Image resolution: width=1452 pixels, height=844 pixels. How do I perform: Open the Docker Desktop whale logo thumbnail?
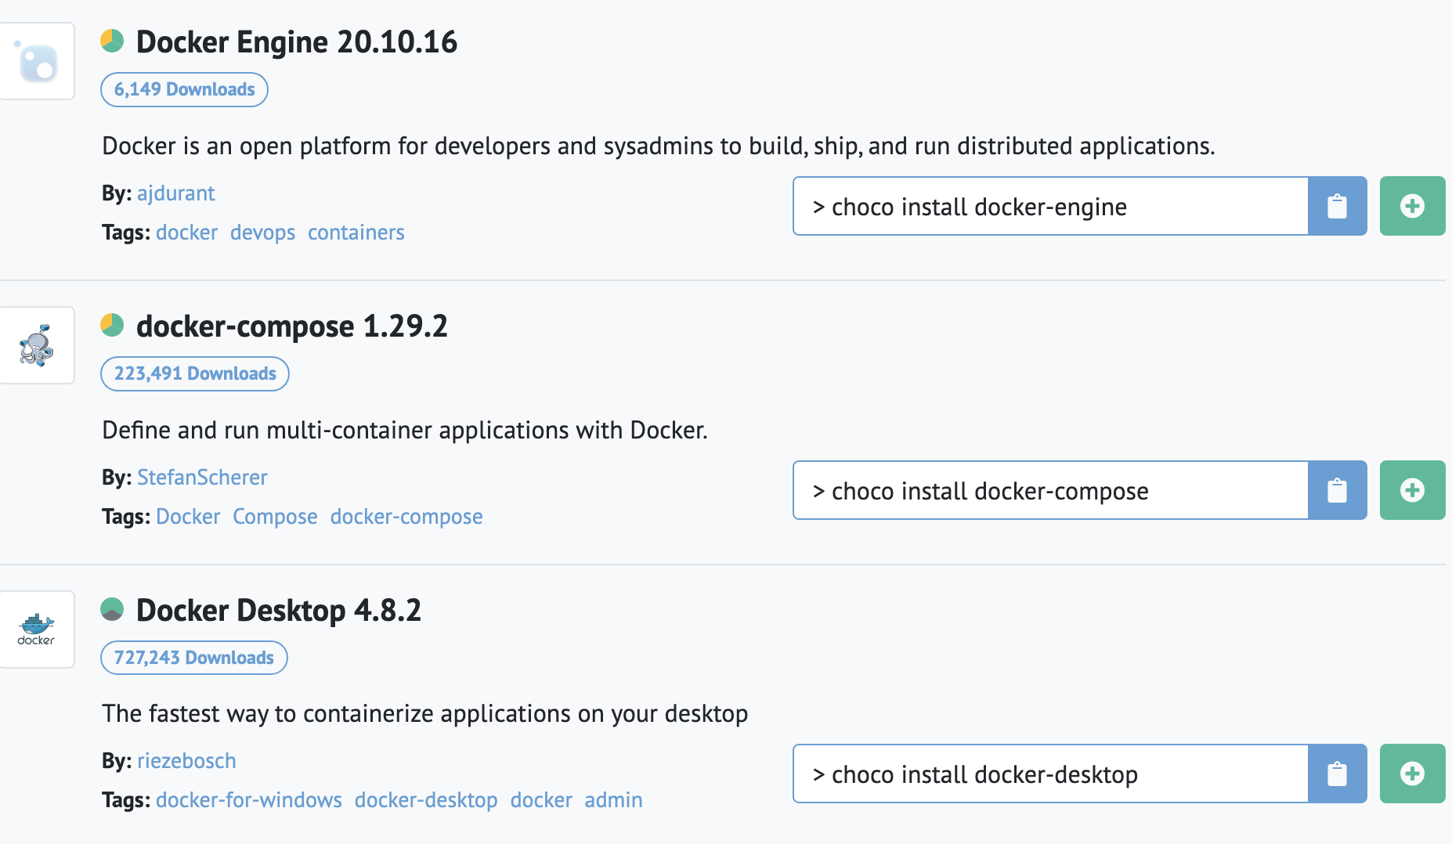click(x=37, y=629)
